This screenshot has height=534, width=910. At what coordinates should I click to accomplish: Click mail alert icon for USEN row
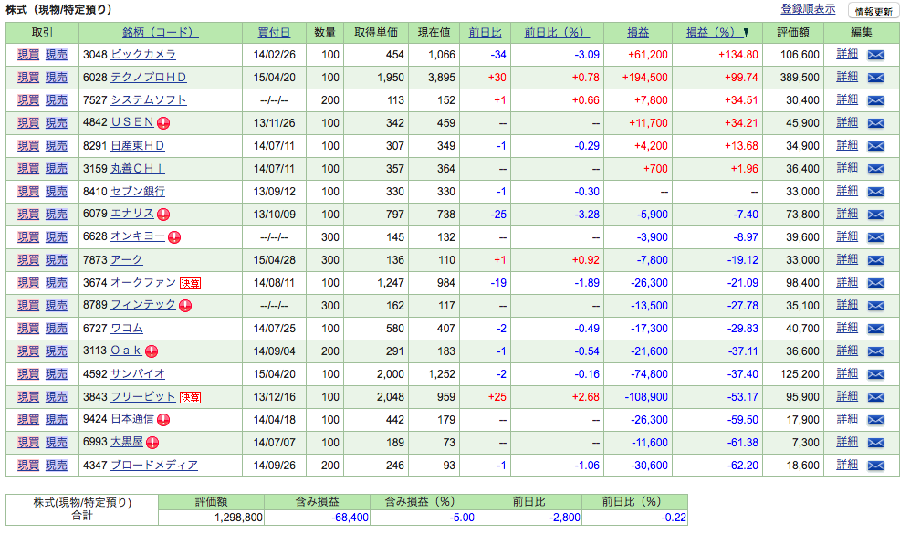click(x=875, y=123)
